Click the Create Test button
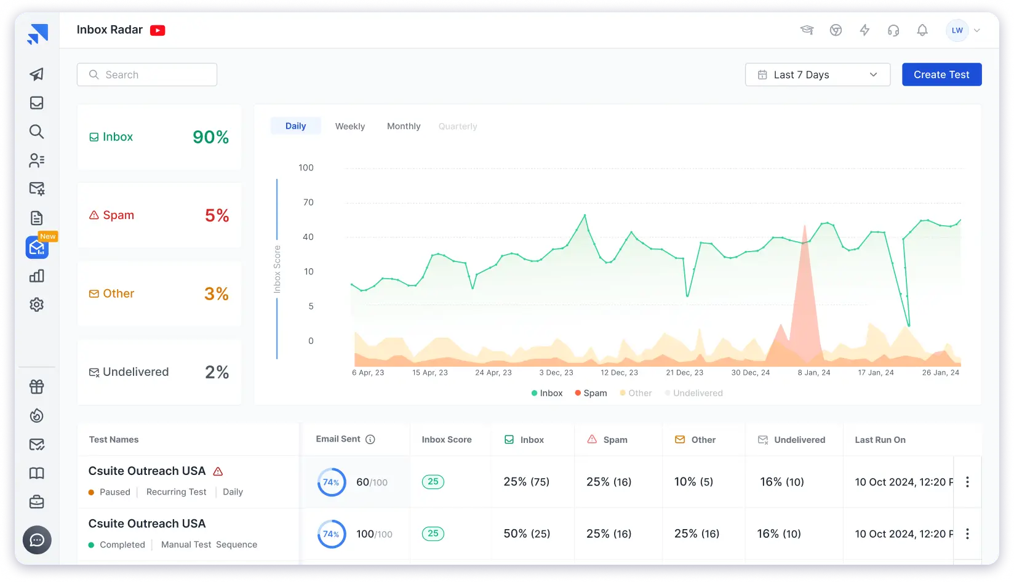Viewport: 1014px width, 582px height. pos(941,74)
